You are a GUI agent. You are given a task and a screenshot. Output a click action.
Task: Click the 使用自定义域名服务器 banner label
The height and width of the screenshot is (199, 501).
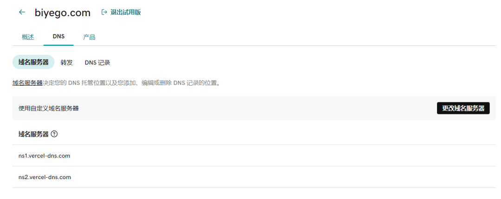(x=48, y=108)
